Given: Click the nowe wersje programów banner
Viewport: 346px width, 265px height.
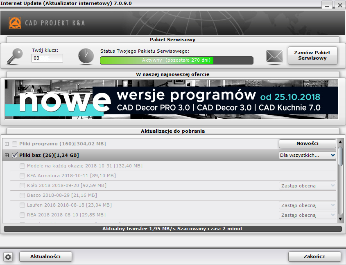Looking at the screenshot, I should coord(171,100).
